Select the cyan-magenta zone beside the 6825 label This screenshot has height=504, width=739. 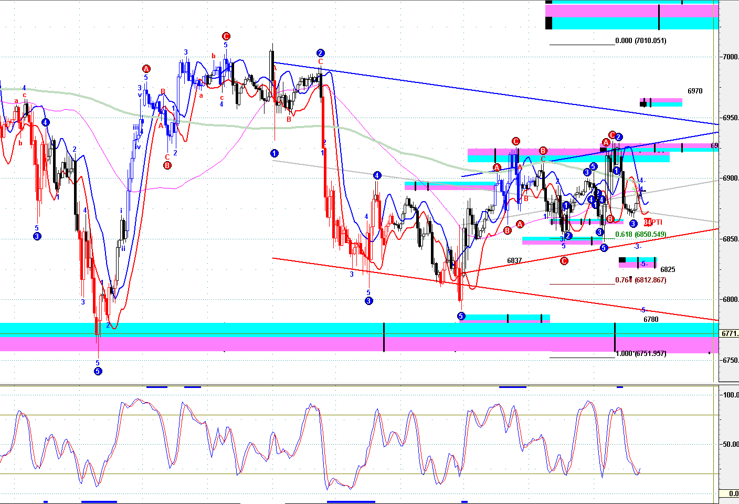[638, 262]
